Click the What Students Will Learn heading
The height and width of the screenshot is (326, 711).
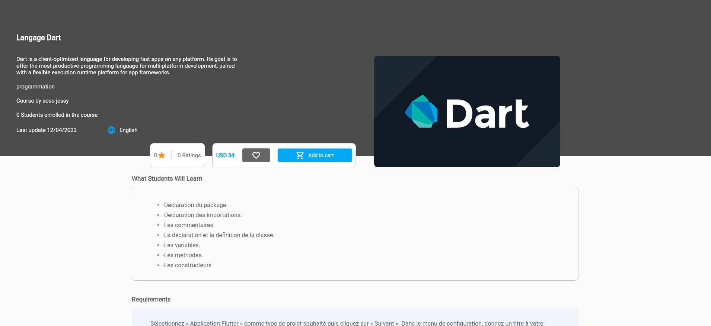click(x=167, y=179)
